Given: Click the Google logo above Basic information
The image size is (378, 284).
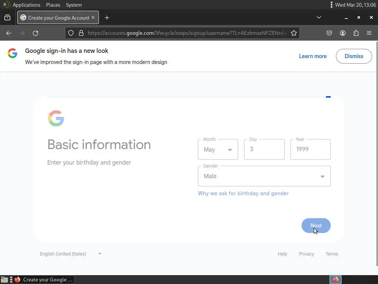Looking at the screenshot, I should (56, 118).
